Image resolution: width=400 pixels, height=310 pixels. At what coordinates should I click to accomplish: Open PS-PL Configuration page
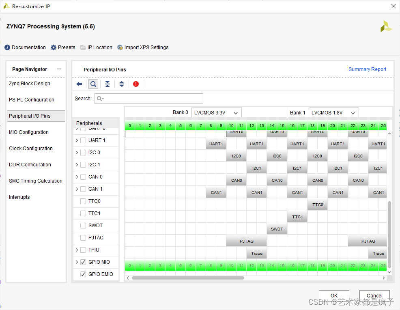32,100
